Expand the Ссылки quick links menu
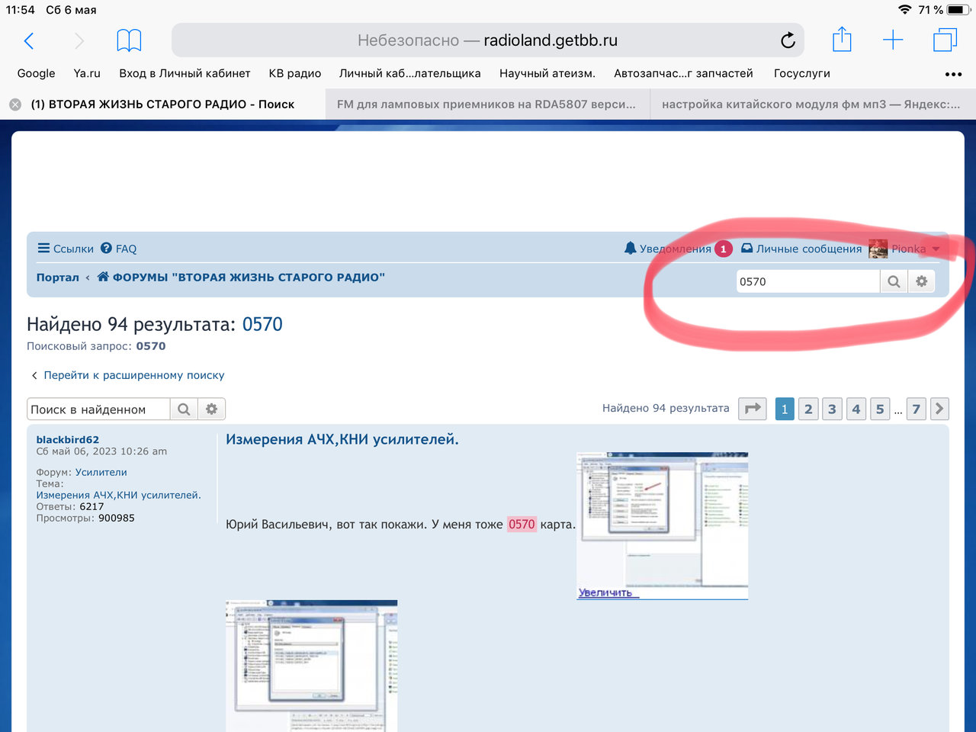The height and width of the screenshot is (732, 976). [x=66, y=249]
